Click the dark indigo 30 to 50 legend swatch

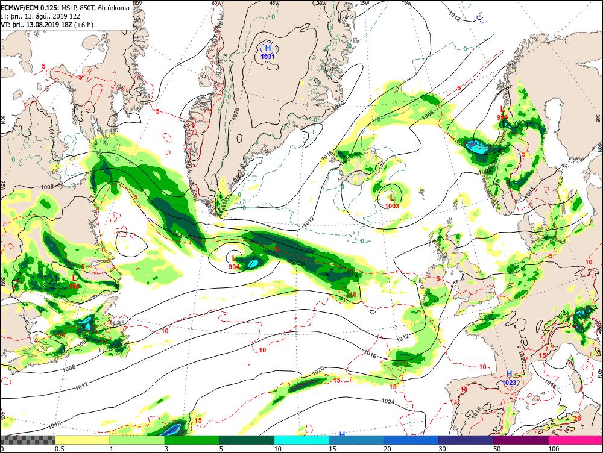[x=466, y=440]
